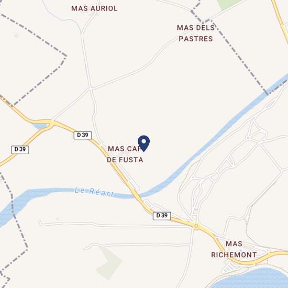Click the D 39 shield on the western branch road
Viewport: 288px width, 288px height.
(20, 150)
